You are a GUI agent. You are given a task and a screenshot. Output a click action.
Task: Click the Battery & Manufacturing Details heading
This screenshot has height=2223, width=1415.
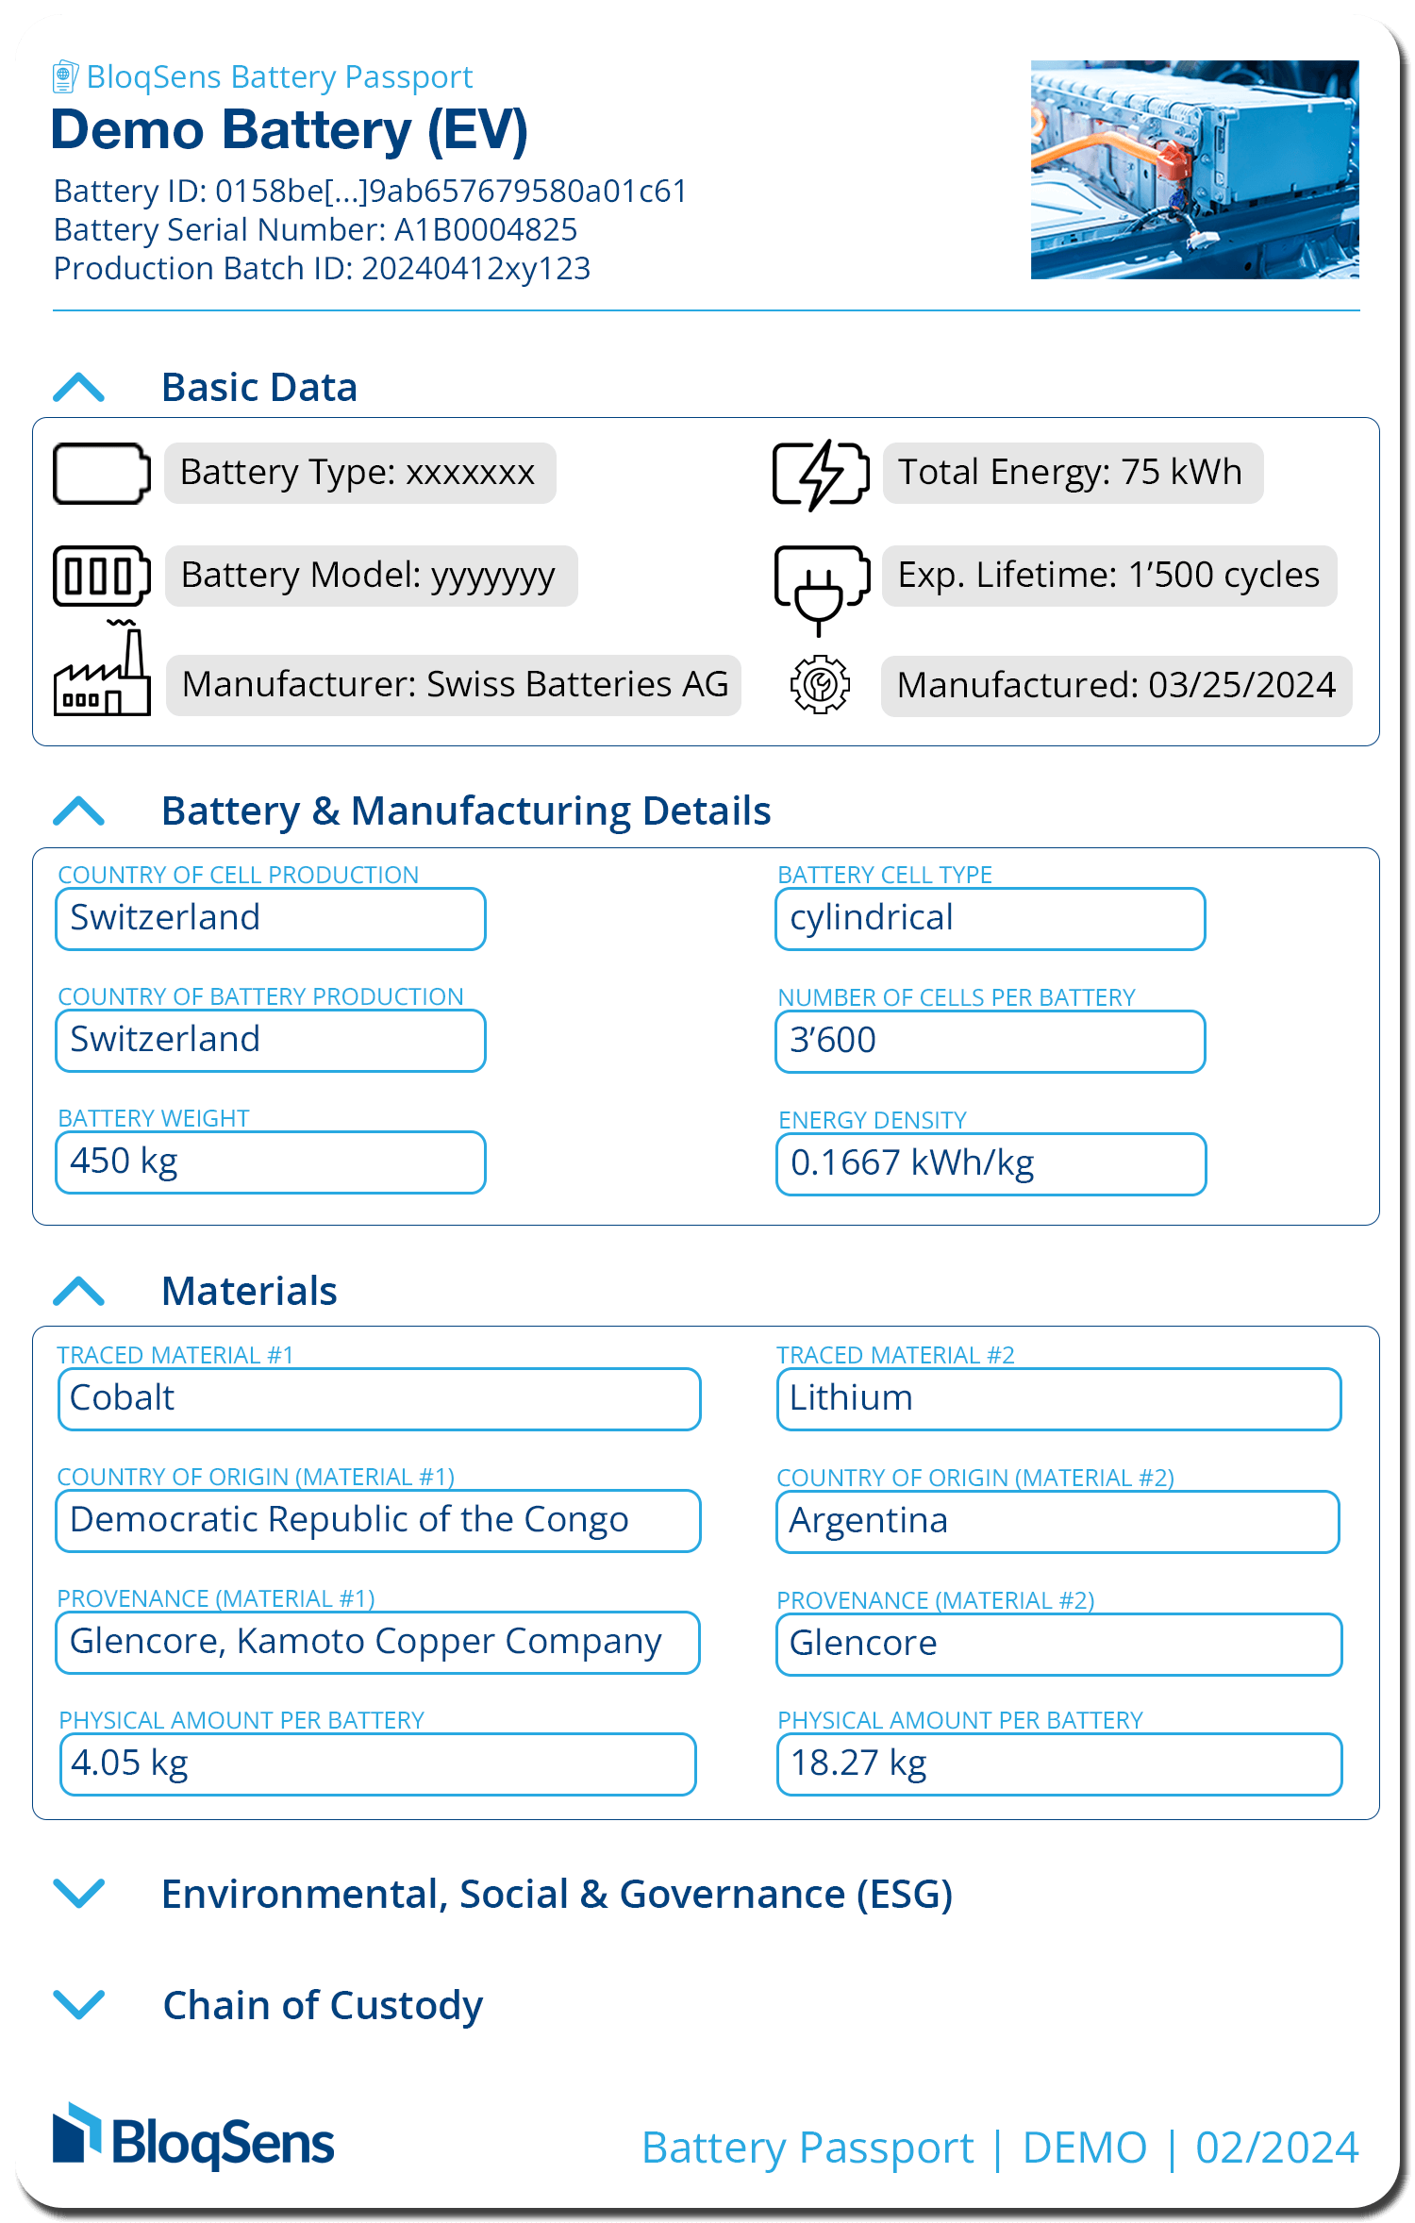[x=466, y=811]
